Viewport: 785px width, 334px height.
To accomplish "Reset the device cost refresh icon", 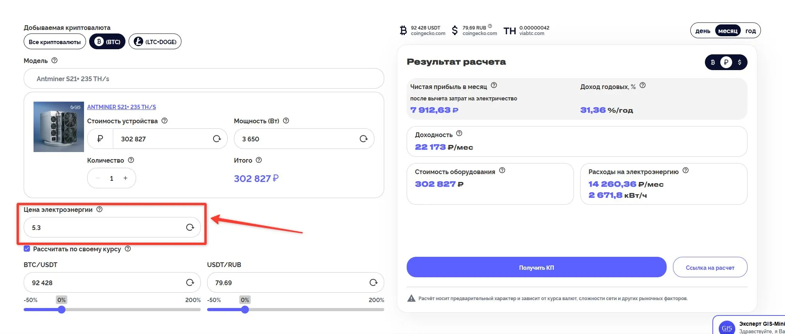I will [217, 139].
